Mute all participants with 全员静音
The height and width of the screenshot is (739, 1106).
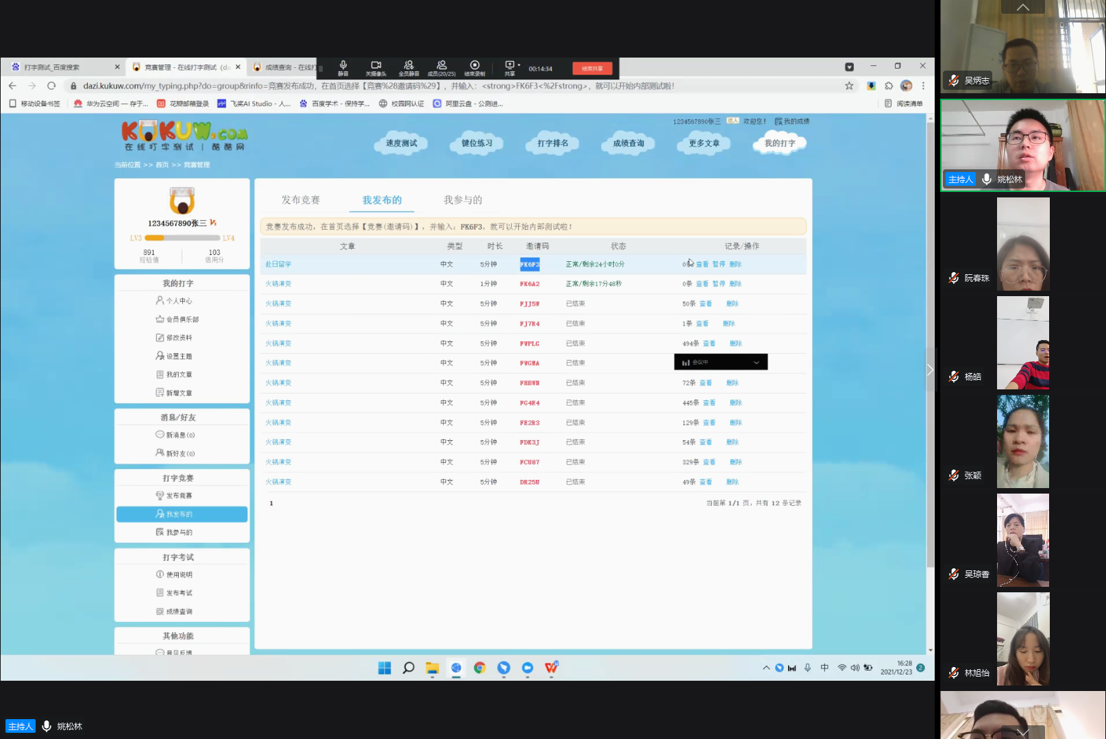408,67
